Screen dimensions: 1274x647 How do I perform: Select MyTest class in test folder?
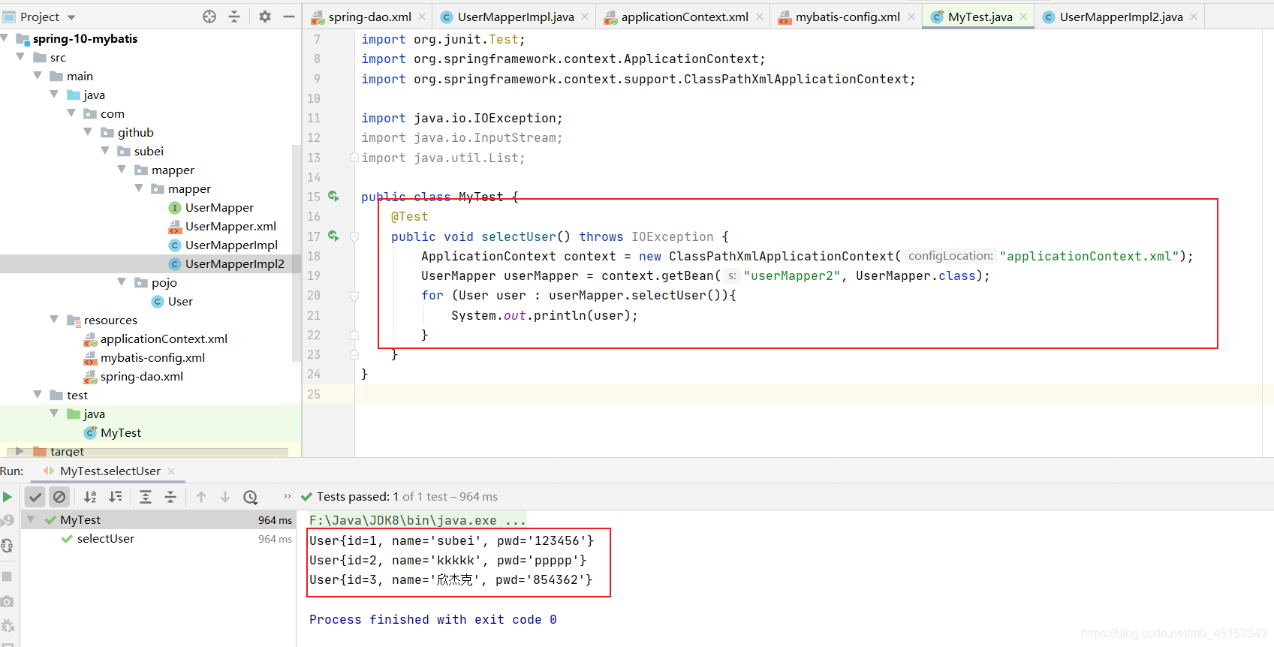113,432
